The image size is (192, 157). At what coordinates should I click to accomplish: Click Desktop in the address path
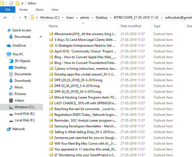pyautogui.click(x=102, y=18)
